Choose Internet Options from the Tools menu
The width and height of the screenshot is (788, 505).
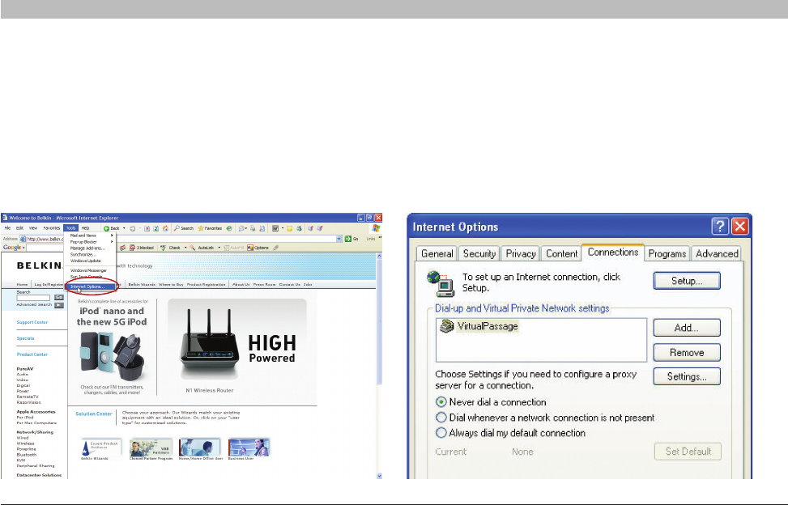(x=87, y=286)
